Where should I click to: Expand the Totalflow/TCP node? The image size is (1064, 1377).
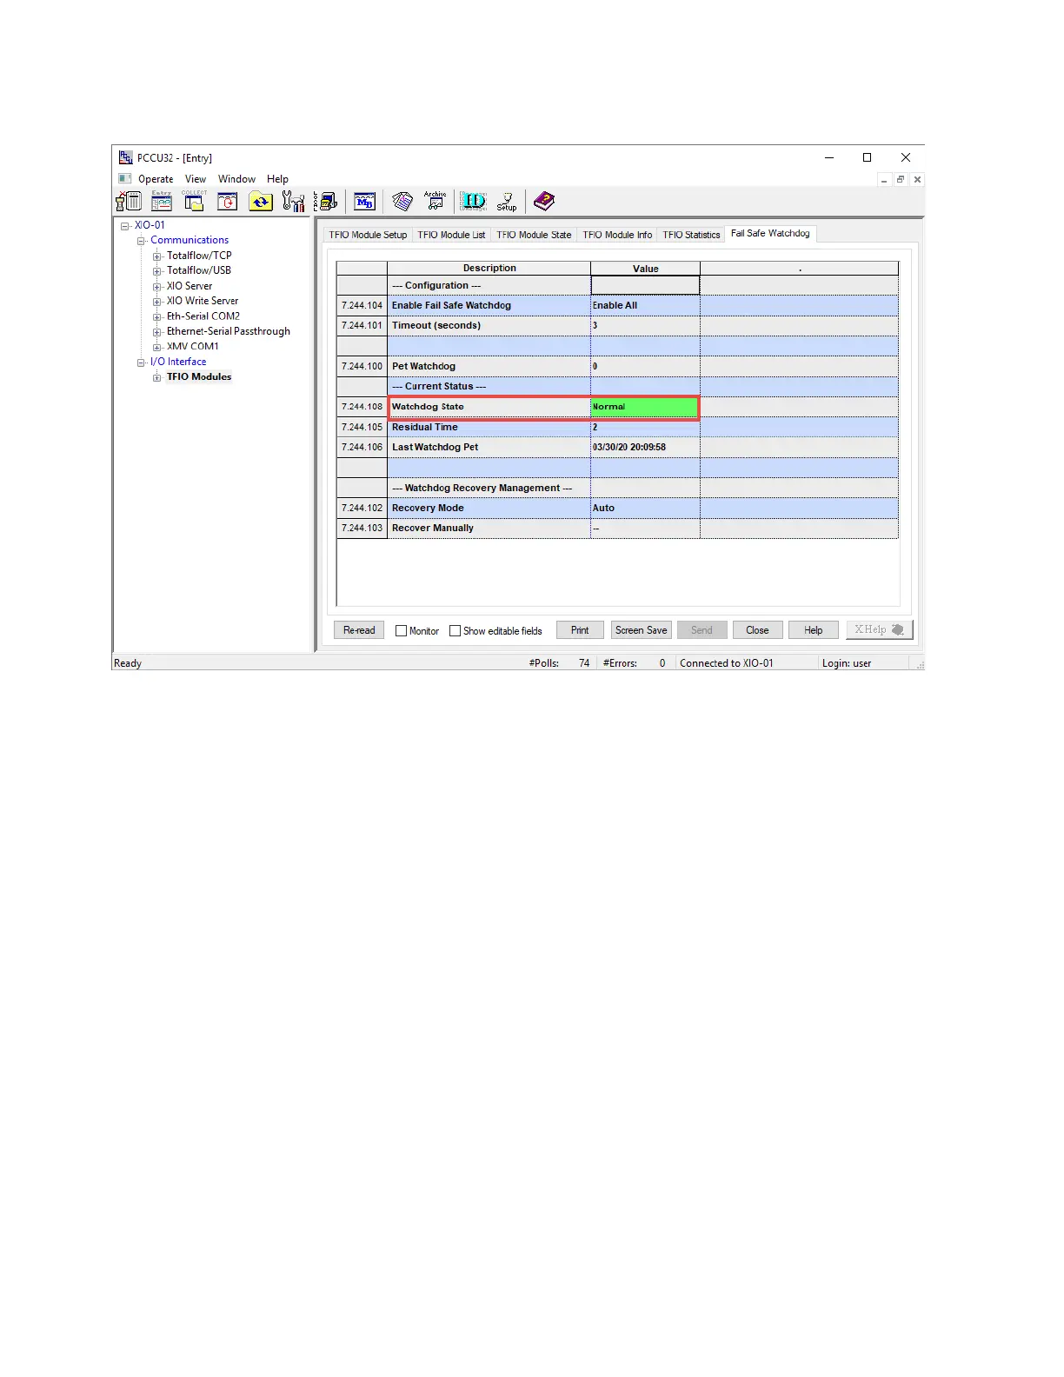[x=157, y=256]
